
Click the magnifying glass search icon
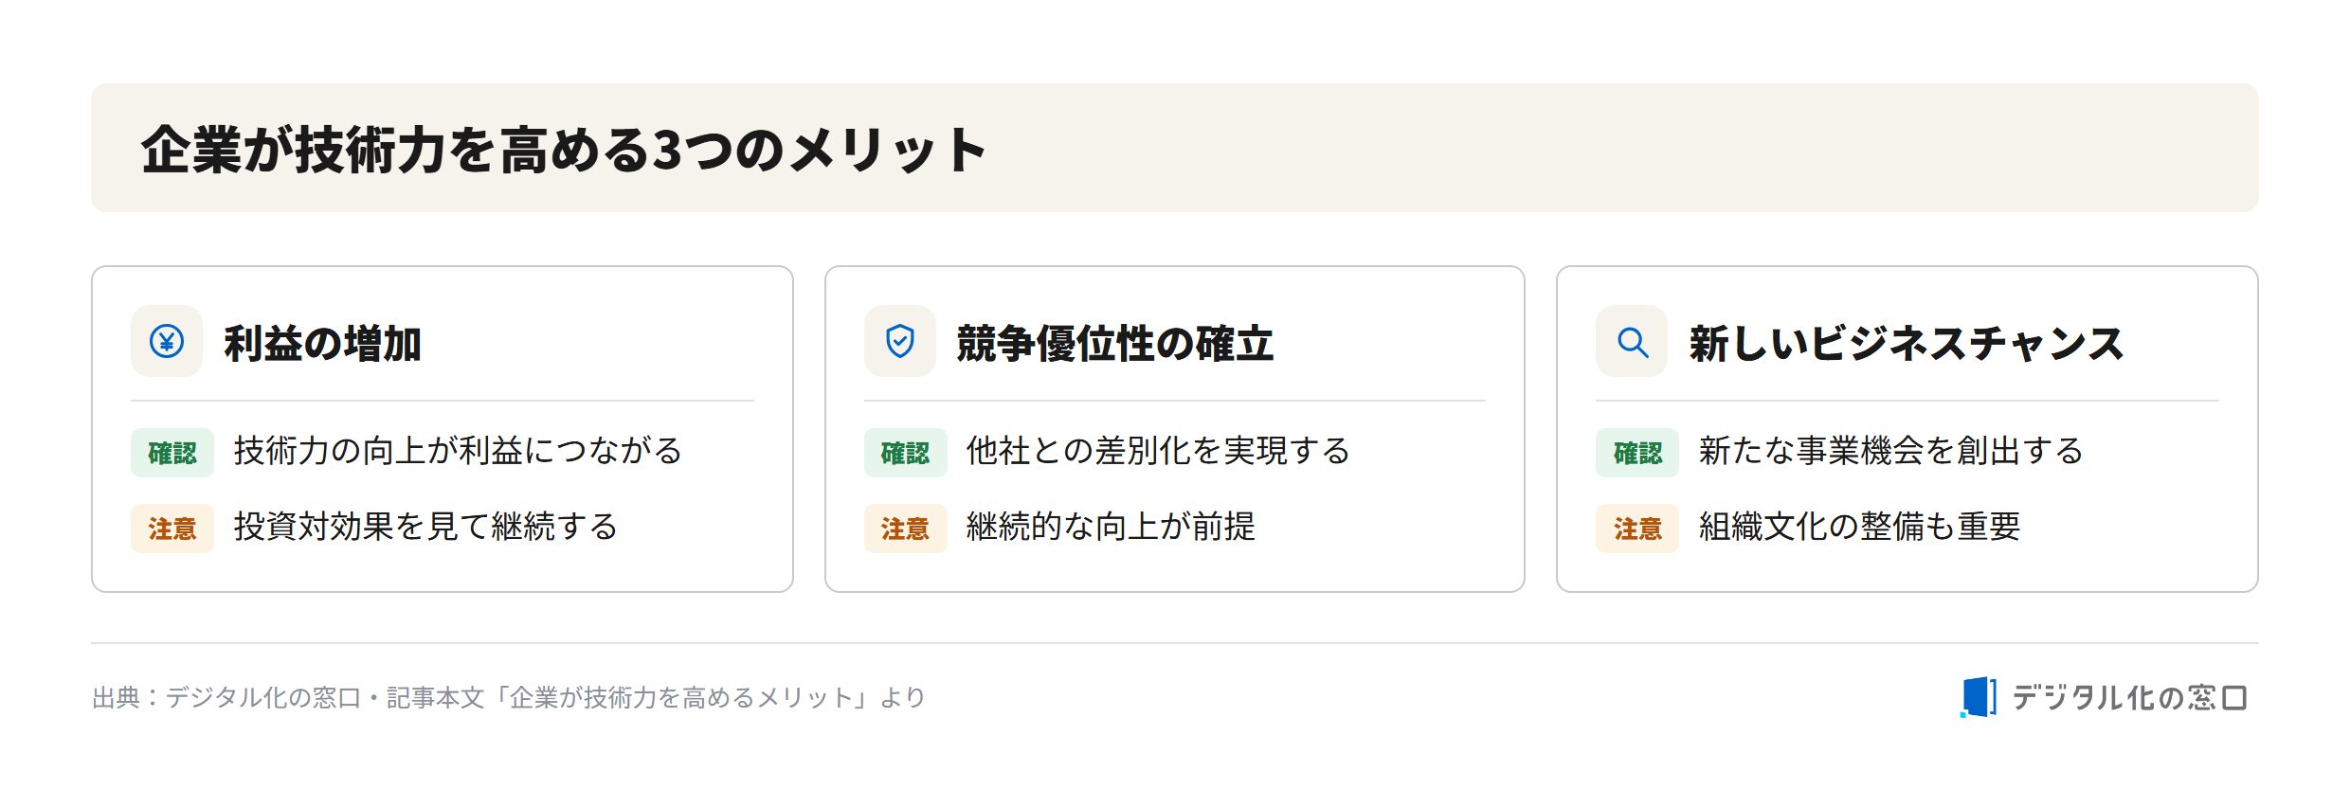coord(1632,342)
